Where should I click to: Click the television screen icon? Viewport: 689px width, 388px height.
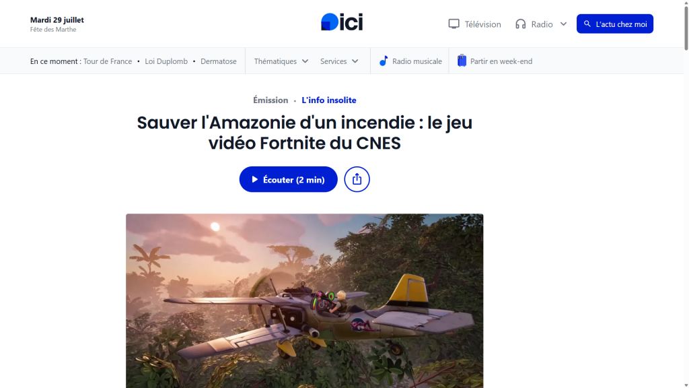pos(454,24)
